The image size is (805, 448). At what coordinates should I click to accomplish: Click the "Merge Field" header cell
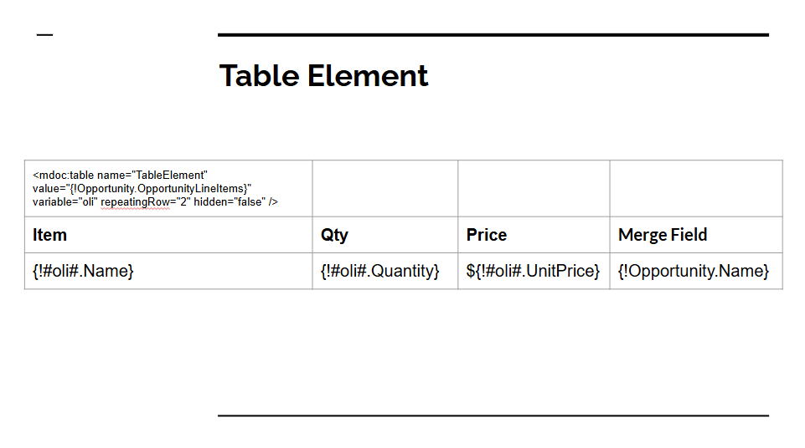point(663,235)
